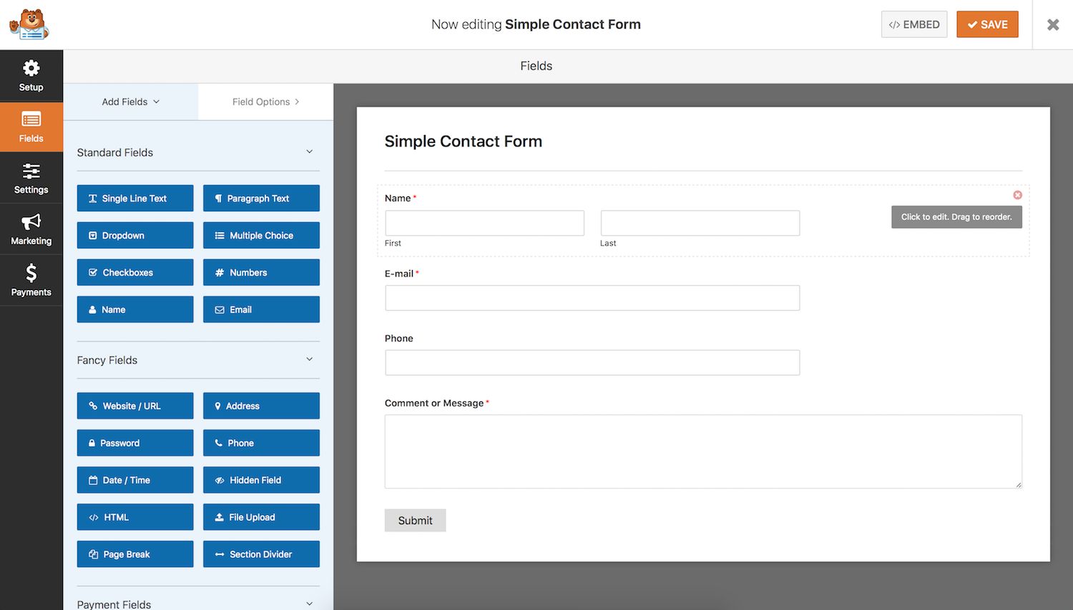
Task: Open the Marketing megaphone panel
Action: (31, 229)
